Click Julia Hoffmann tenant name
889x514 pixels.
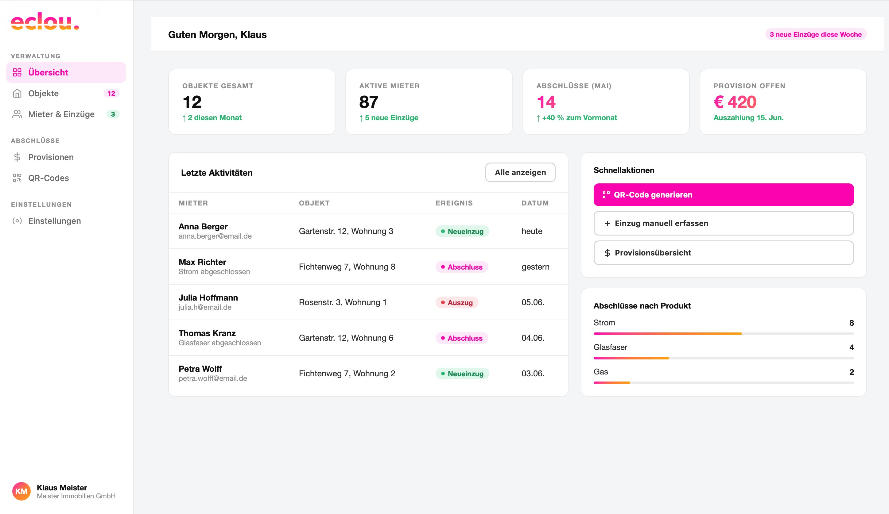tap(208, 297)
